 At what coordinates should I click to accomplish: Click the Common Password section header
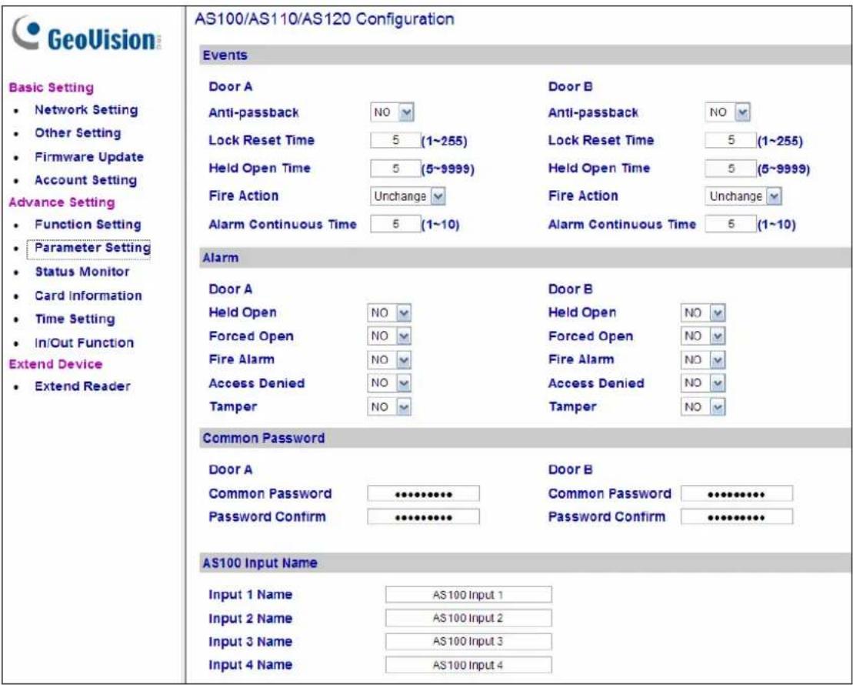point(525,439)
